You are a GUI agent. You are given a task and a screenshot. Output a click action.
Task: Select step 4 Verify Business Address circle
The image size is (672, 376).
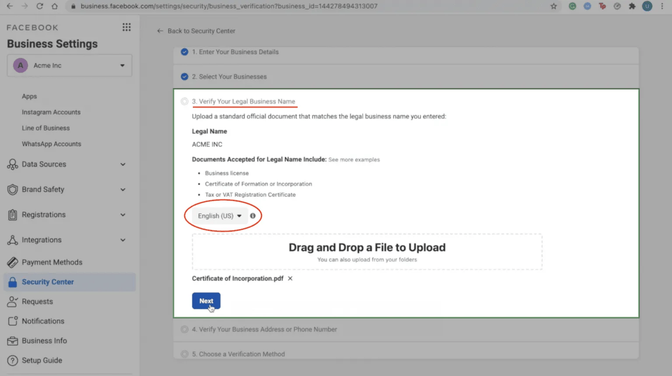(x=185, y=329)
